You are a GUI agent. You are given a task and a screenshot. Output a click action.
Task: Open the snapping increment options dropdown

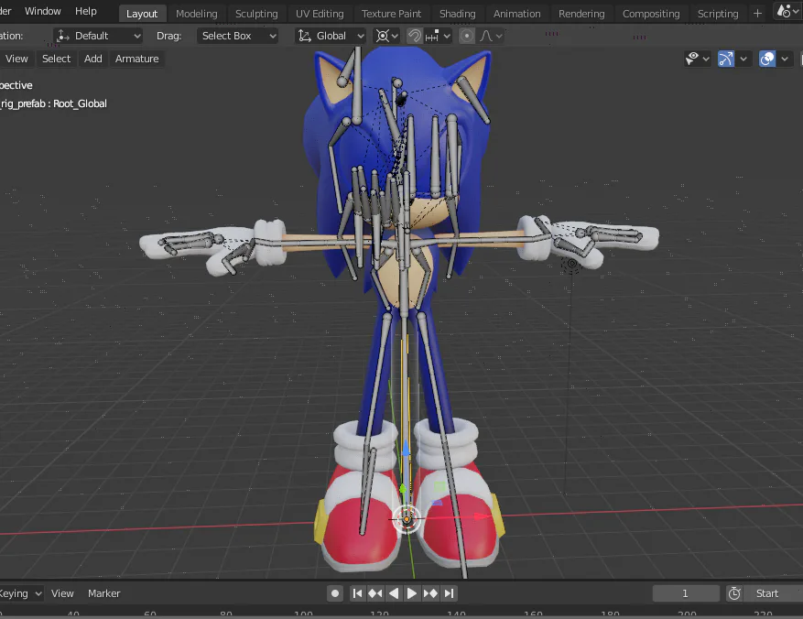438,36
